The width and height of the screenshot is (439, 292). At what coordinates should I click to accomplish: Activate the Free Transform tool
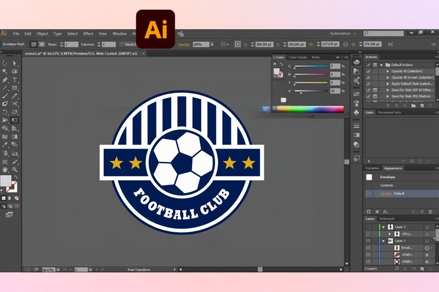(x=15, y=120)
